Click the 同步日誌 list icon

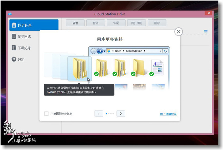click(x=14, y=36)
